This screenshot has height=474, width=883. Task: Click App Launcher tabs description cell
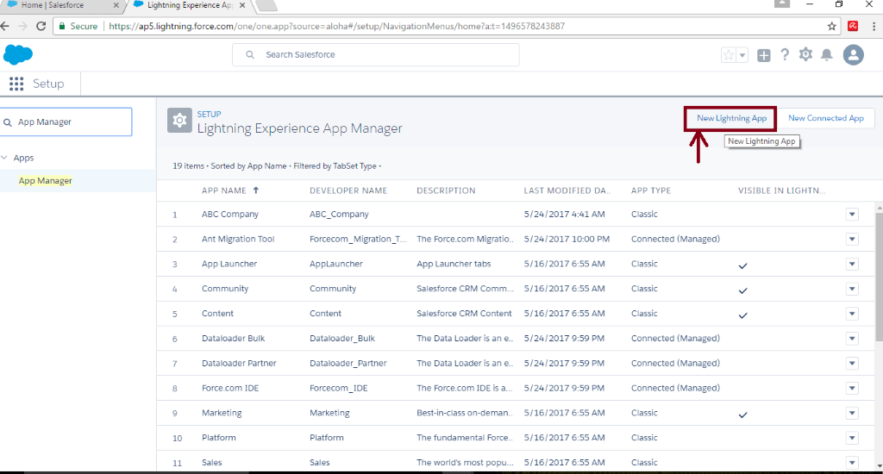[x=454, y=264]
